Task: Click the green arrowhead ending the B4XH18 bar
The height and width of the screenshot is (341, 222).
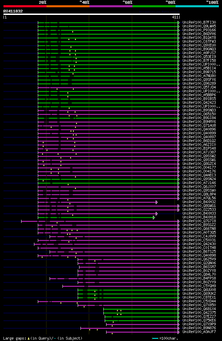Action: (x=154, y=218)
